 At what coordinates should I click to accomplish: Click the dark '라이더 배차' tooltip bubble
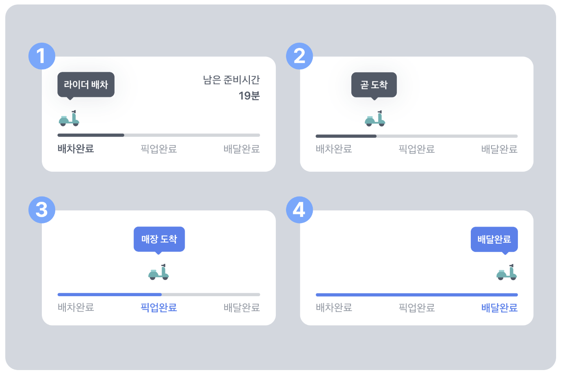coord(86,85)
